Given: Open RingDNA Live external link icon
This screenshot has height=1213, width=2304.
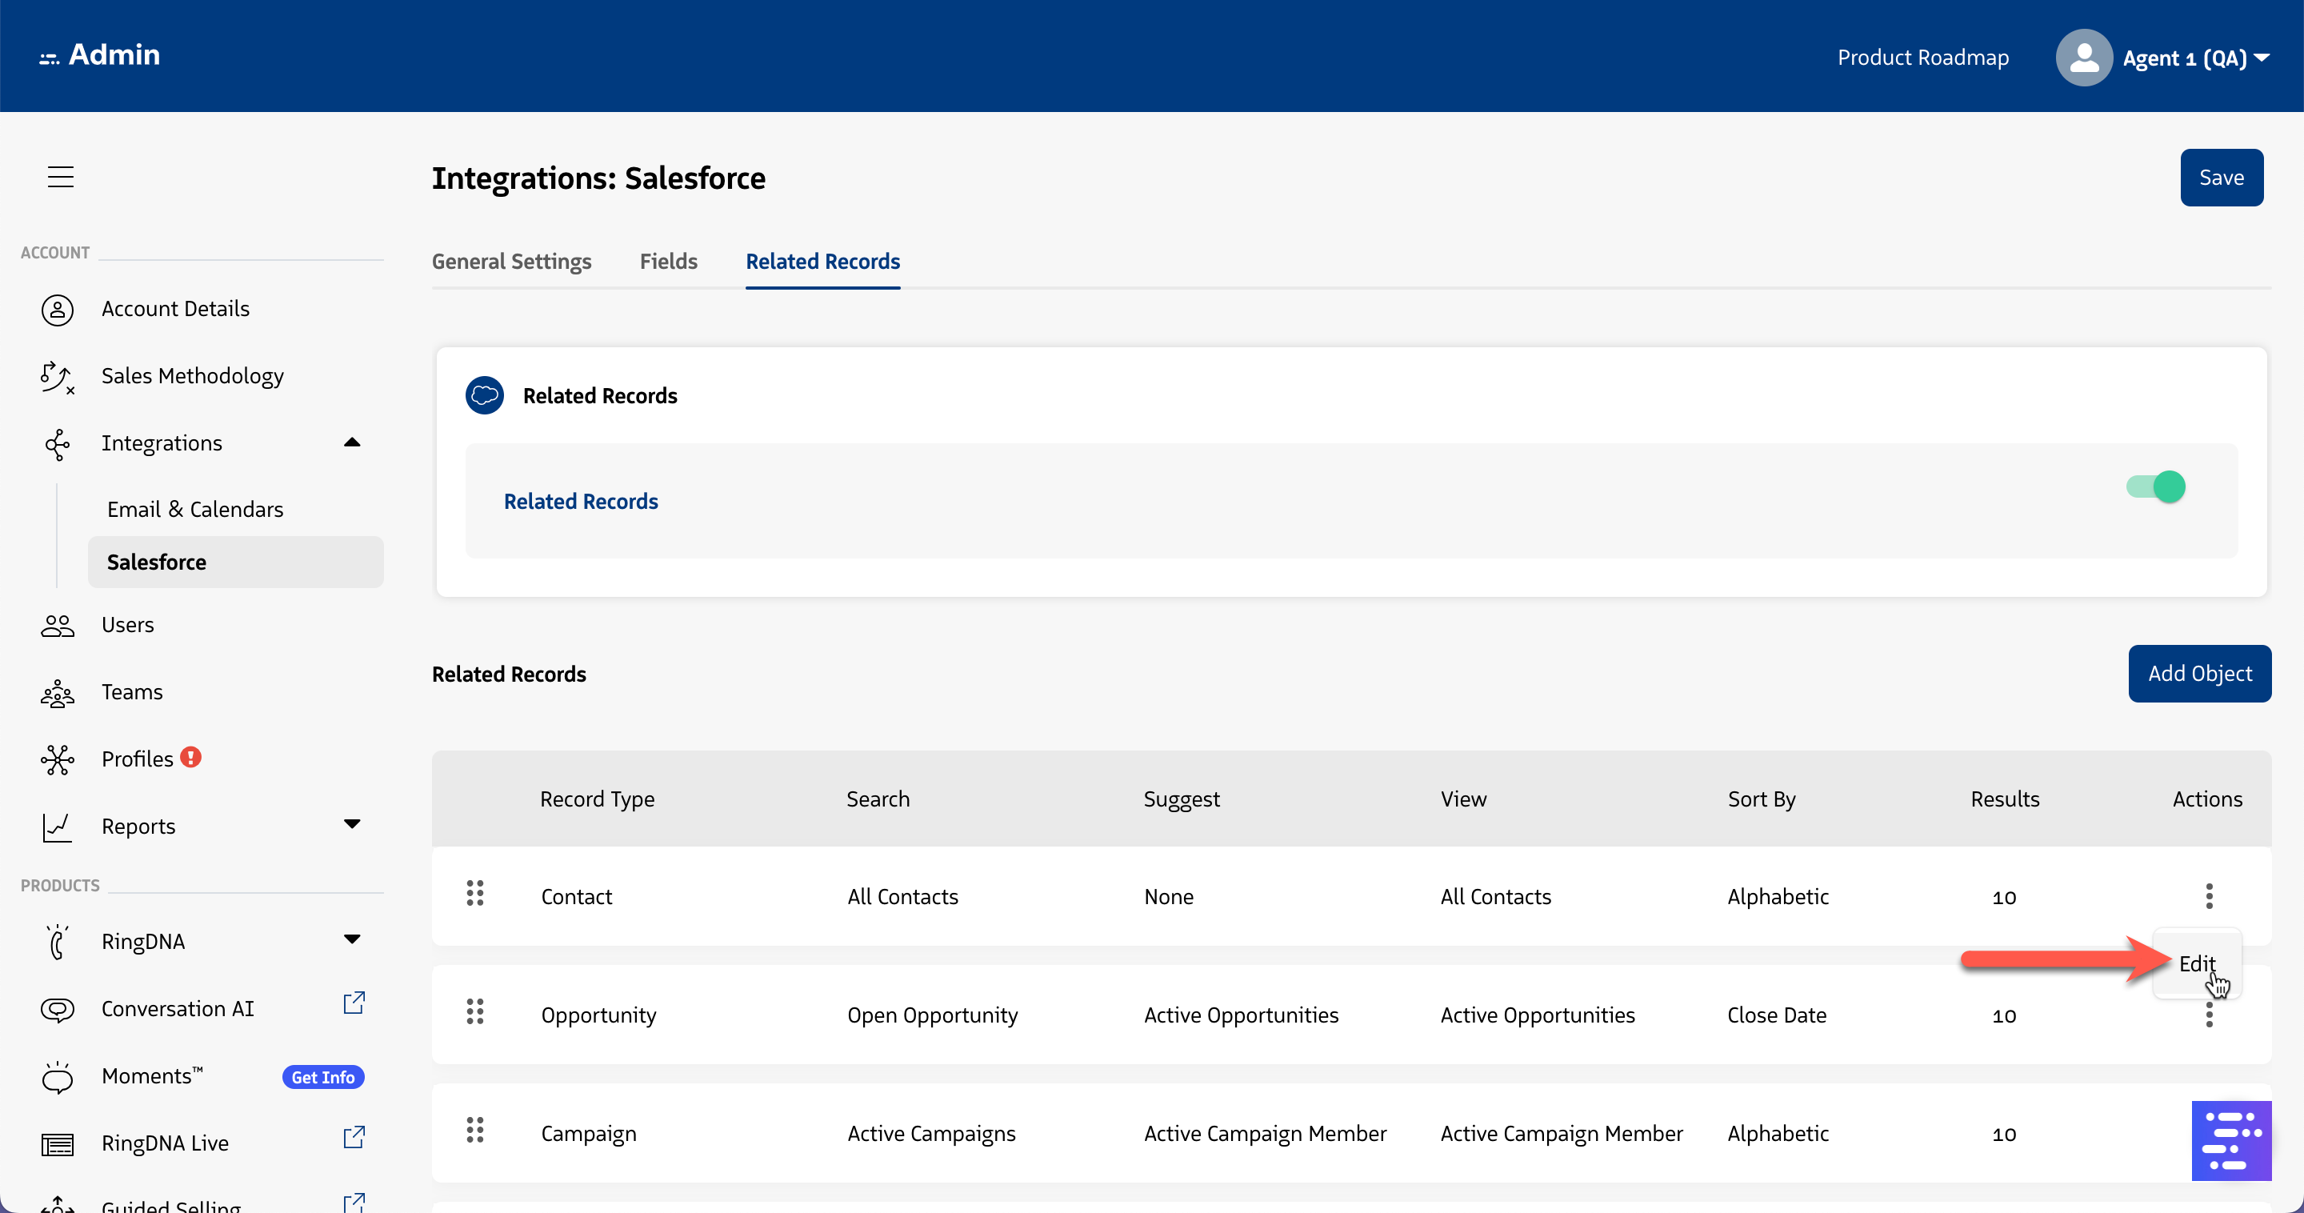Looking at the screenshot, I should tap(354, 1138).
